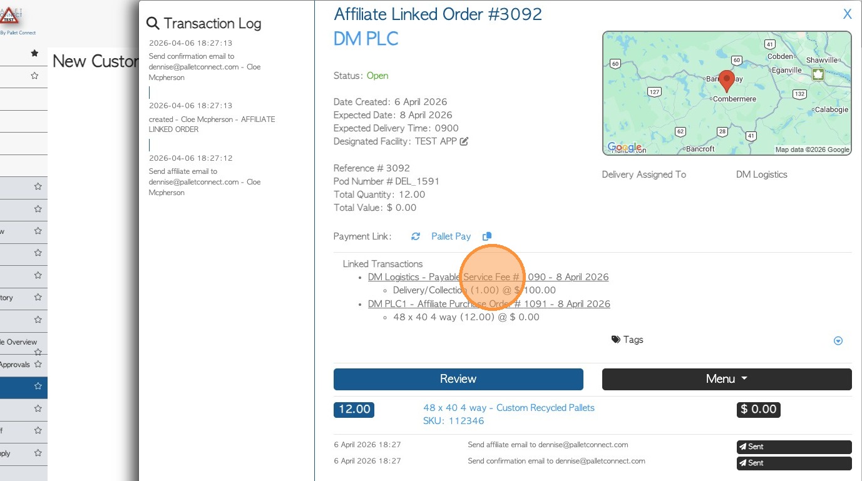The height and width of the screenshot is (481, 862).
Task: Edit the Designated Facility pencil icon
Action: [464, 141]
